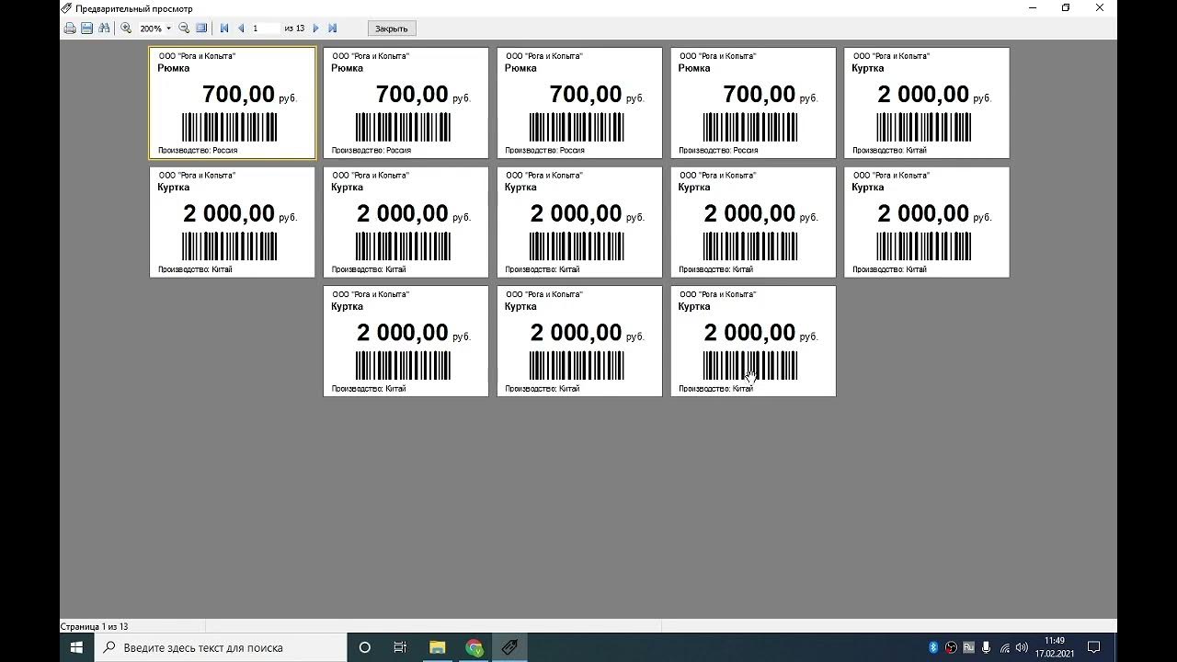The width and height of the screenshot is (1177, 662).
Task: Open the notification center icon
Action: tap(1094, 647)
